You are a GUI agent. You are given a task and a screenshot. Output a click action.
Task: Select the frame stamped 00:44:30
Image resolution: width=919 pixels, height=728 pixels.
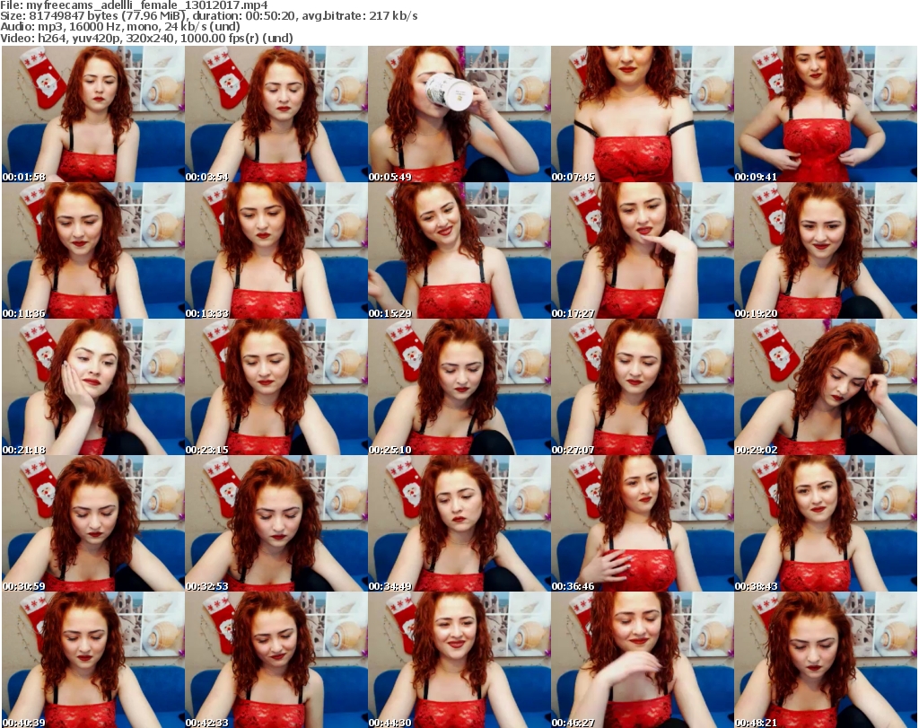[x=459, y=660]
